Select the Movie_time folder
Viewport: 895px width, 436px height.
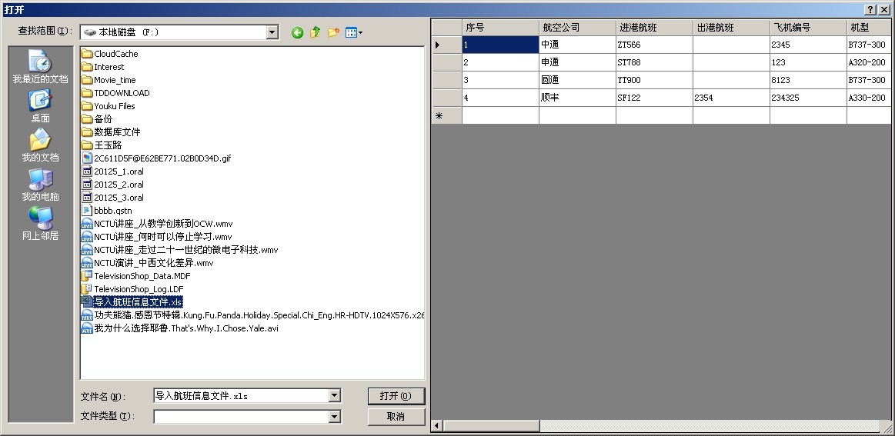109,80
